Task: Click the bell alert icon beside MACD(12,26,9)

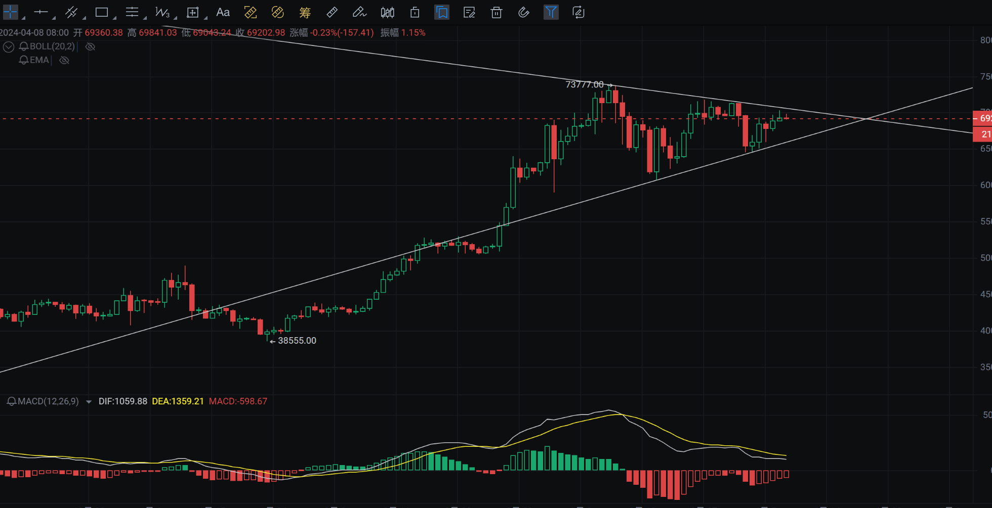Action: [x=11, y=401]
